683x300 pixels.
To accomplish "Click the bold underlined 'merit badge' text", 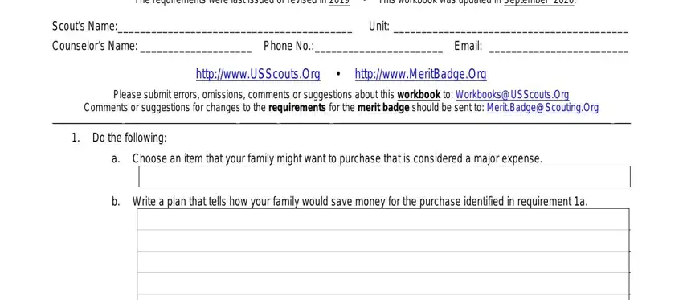I will point(383,108).
